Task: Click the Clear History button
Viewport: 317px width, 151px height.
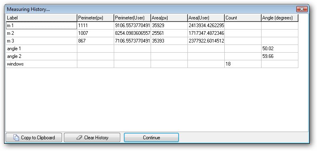Action: pyautogui.click(x=92, y=138)
